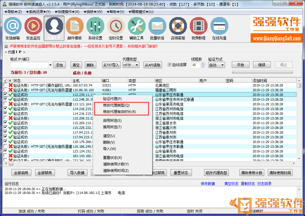Click the 从API读取 button
Viewport: 305px width, 216px height.
pyautogui.click(x=153, y=65)
